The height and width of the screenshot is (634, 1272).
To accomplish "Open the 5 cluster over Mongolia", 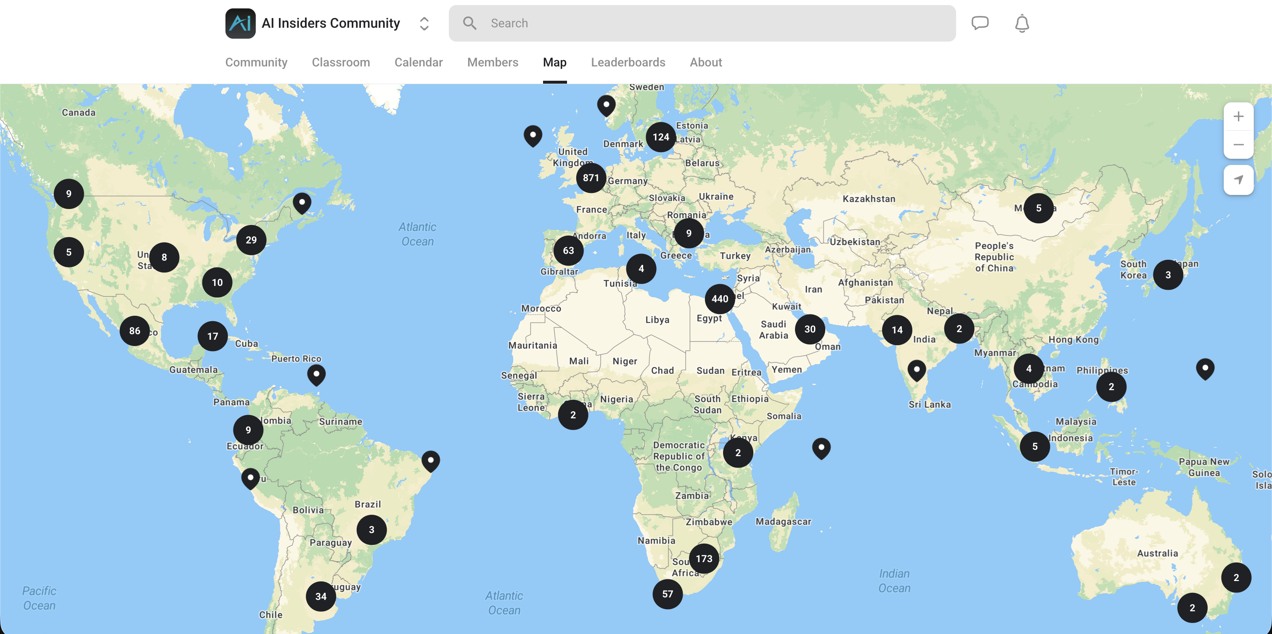I will (x=1038, y=208).
